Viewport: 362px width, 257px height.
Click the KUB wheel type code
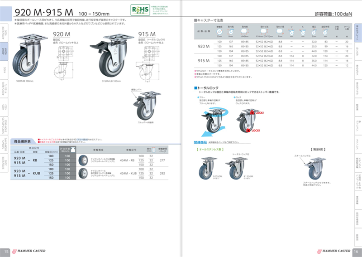[x=36, y=173]
